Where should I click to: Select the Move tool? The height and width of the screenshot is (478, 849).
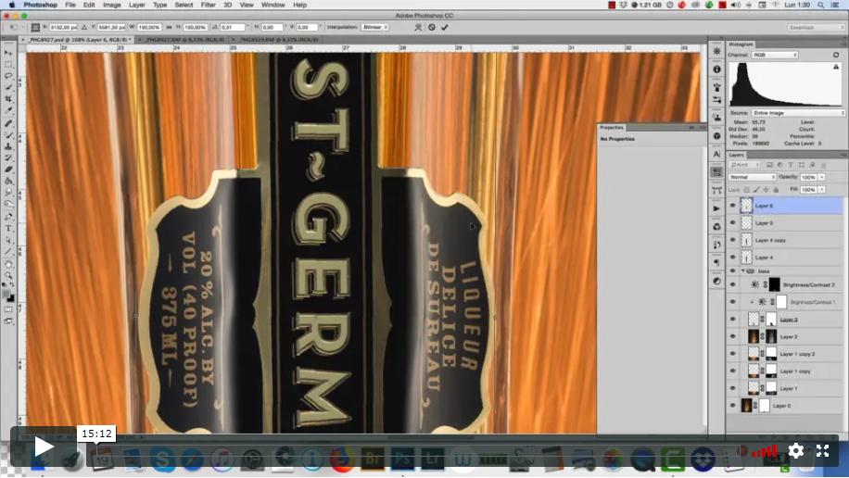(8, 53)
